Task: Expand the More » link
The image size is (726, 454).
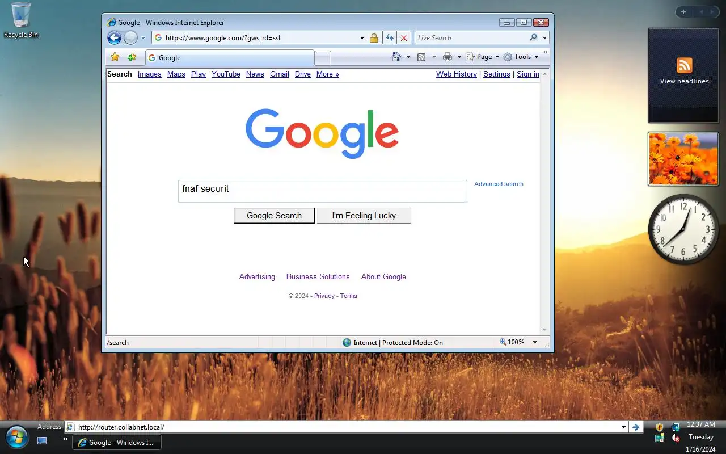Action: 328,74
